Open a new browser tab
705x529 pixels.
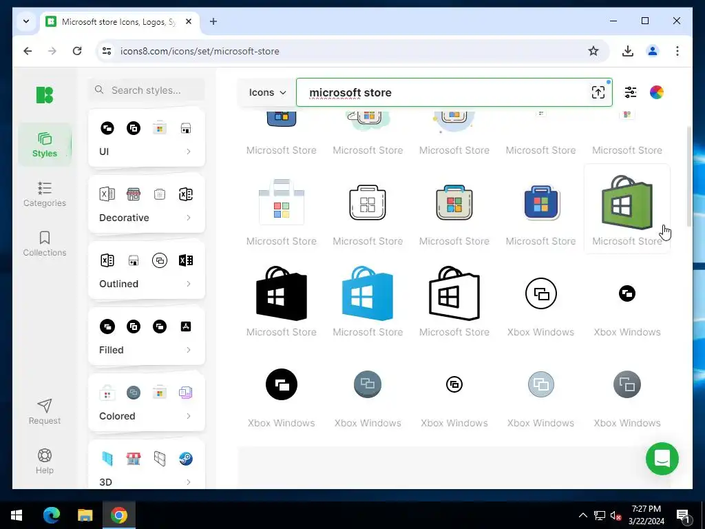[213, 21]
